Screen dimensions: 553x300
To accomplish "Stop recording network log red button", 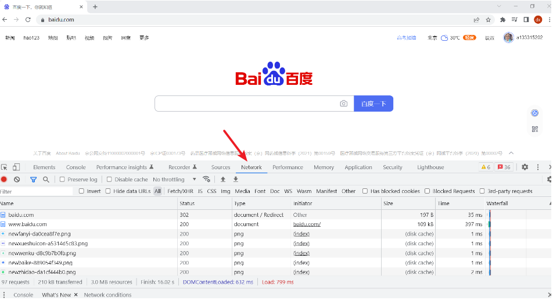I will pyautogui.click(x=4, y=179).
